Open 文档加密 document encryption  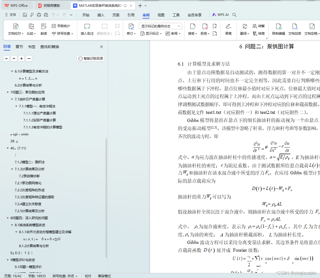[294, 29]
